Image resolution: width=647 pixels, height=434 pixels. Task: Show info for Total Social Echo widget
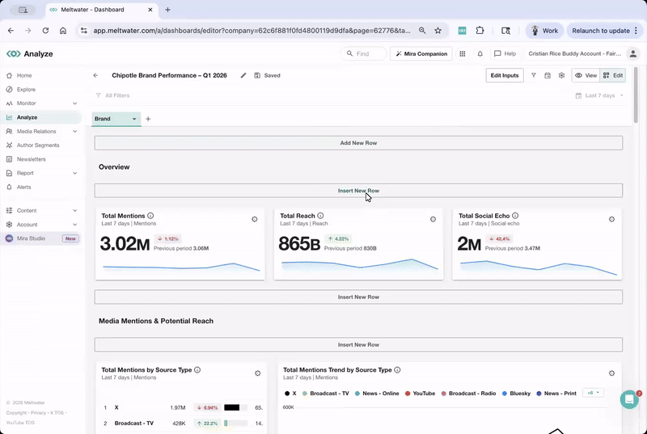pyautogui.click(x=515, y=216)
